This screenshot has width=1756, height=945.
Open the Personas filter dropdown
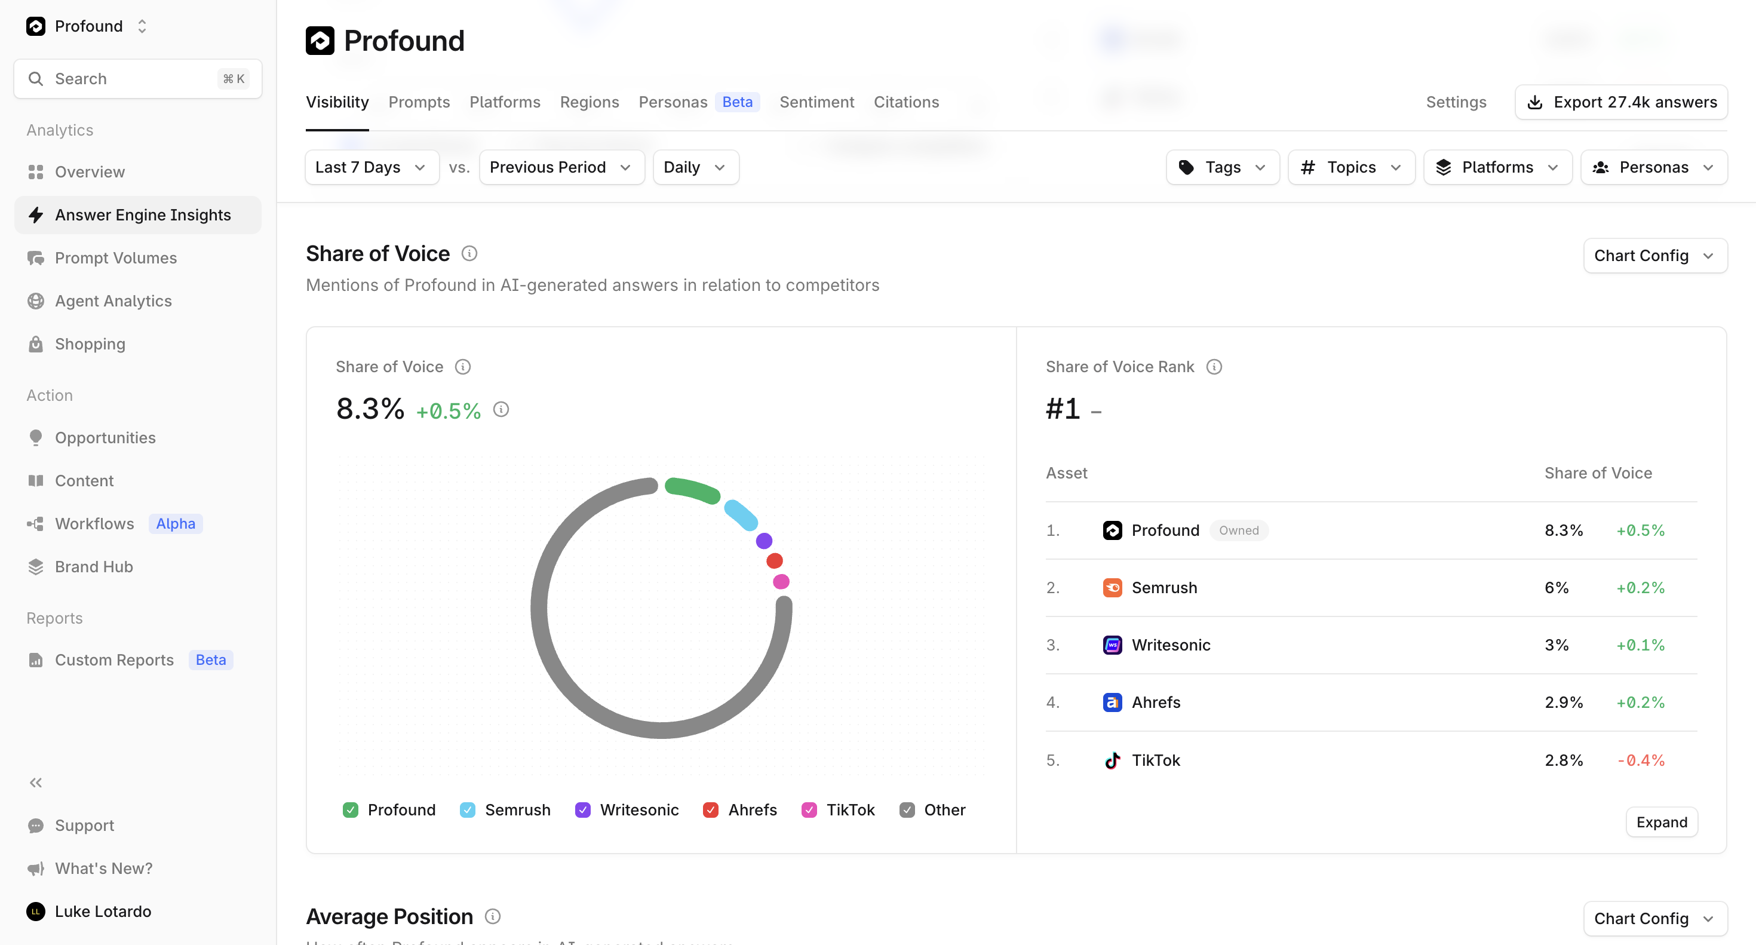1654,167
